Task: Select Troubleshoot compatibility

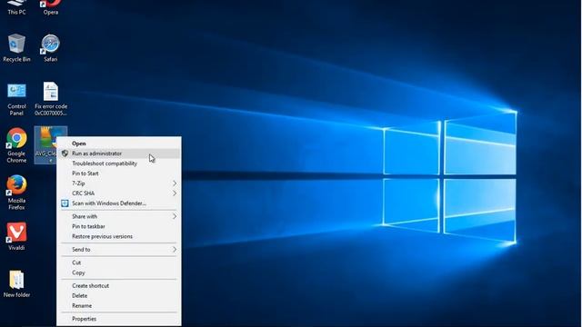Action: tap(119, 163)
